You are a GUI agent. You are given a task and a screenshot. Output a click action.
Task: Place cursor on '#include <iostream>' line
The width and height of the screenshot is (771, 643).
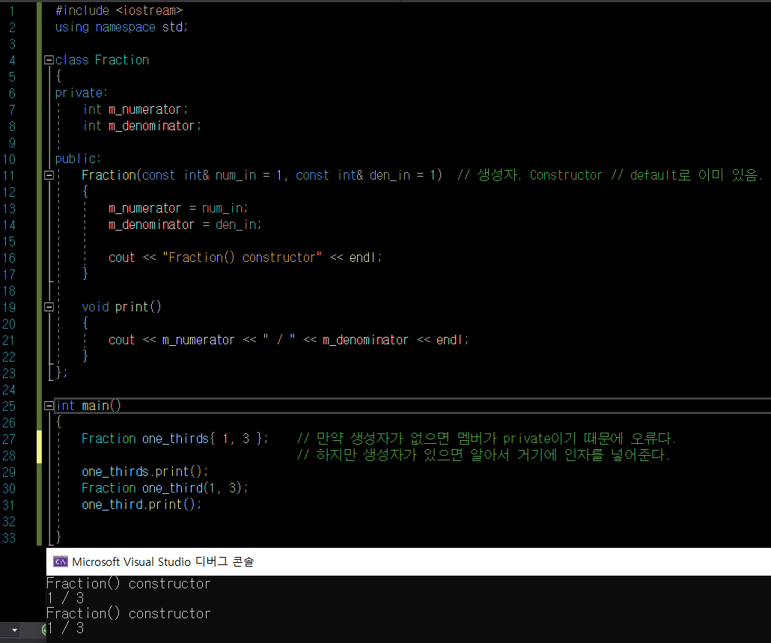pos(119,10)
